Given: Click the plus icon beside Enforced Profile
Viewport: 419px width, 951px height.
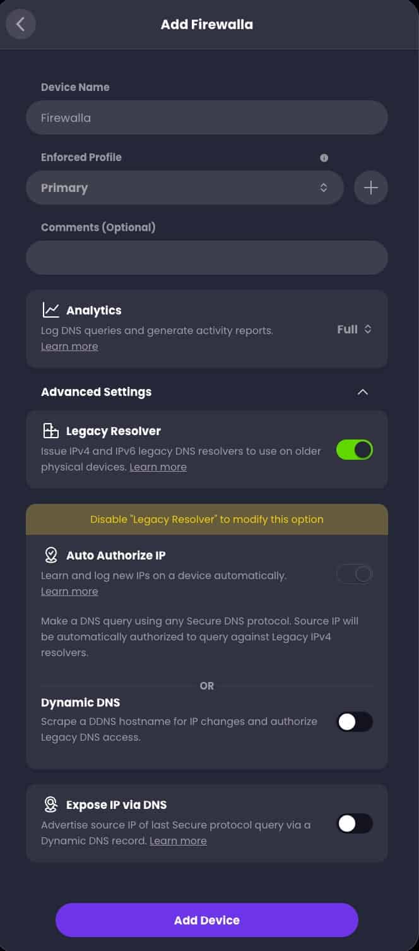Looking at the screenshot, I should pos(371,188).
